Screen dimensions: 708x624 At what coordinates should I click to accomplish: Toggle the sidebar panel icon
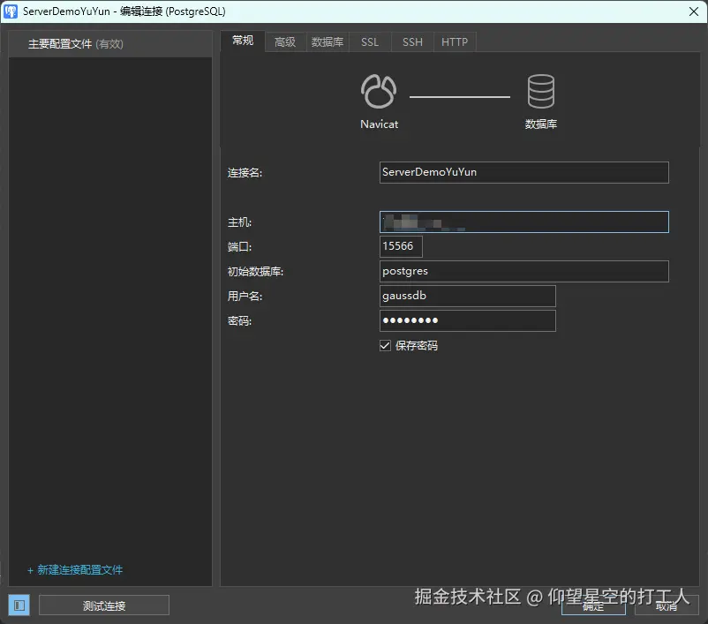pyautogui.click(x=19, y=605)
